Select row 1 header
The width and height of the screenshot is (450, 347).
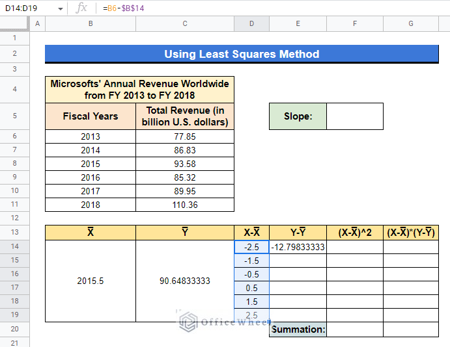pos(14,38)
